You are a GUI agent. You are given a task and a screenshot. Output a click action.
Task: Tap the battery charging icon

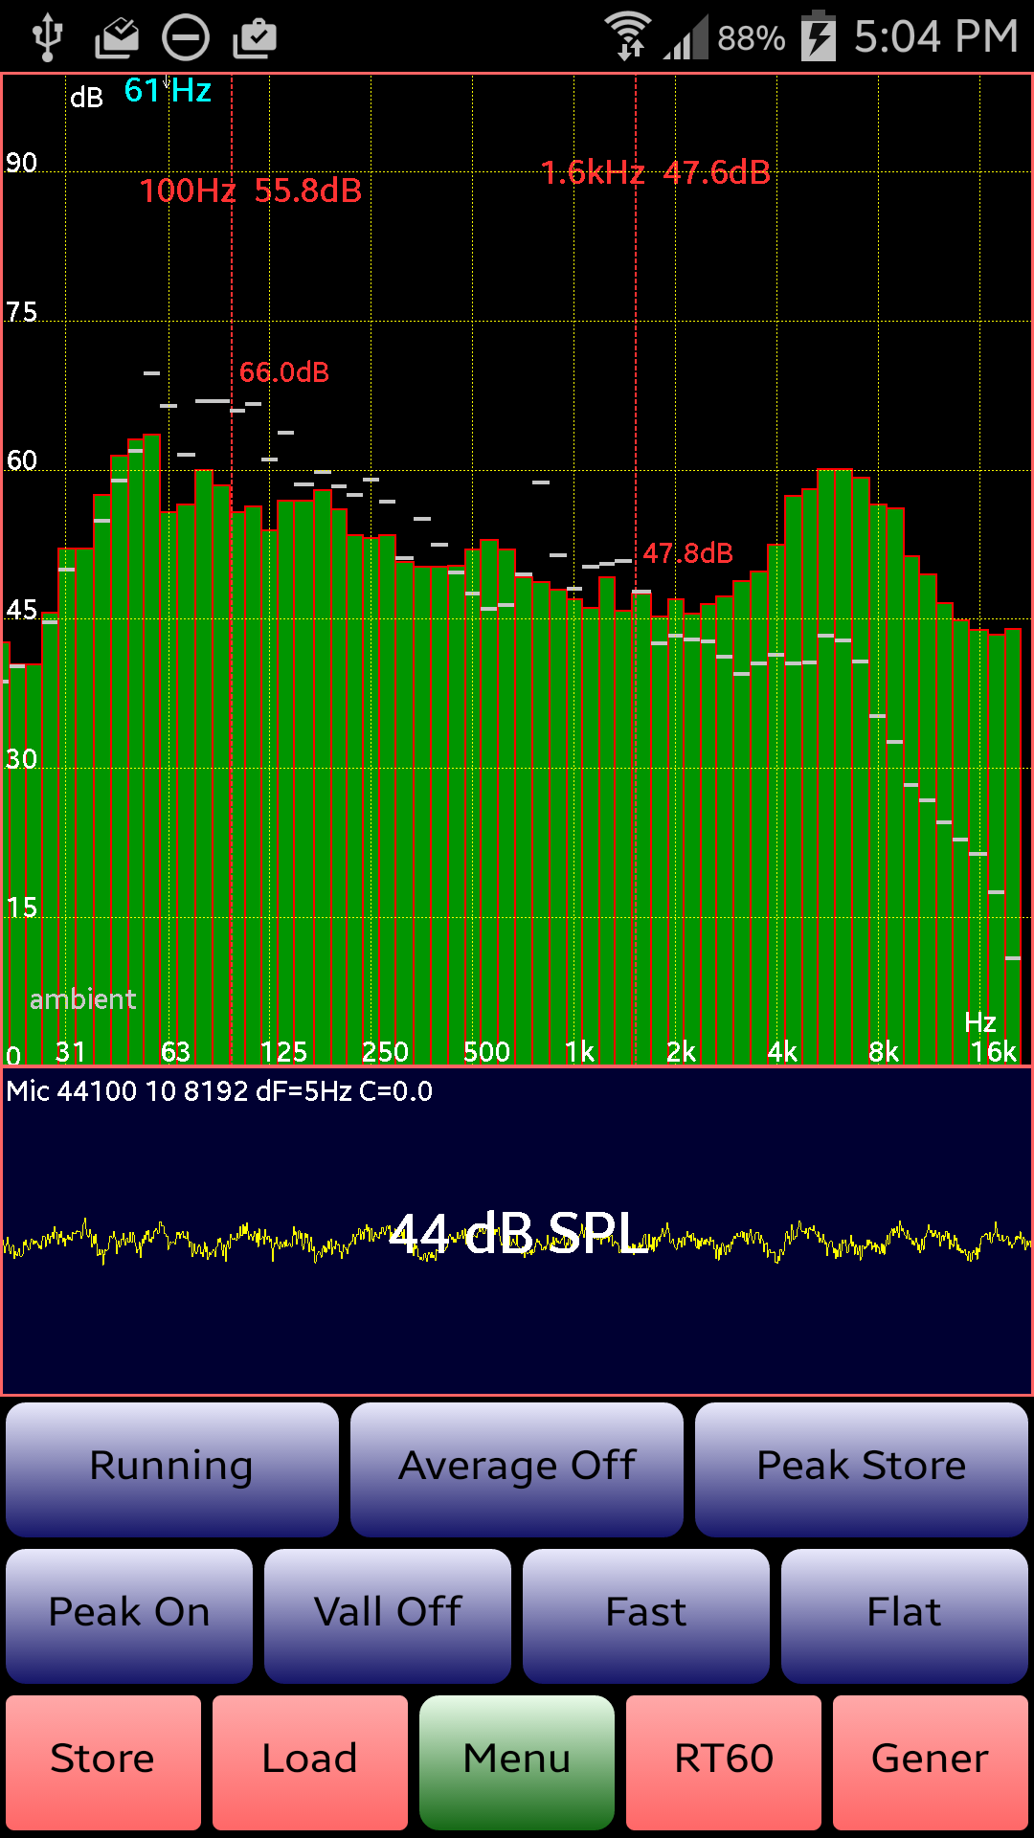pos(819,35)
